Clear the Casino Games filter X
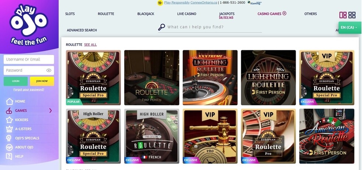This screenshot has height=170, width=362. tap(284, 13)
